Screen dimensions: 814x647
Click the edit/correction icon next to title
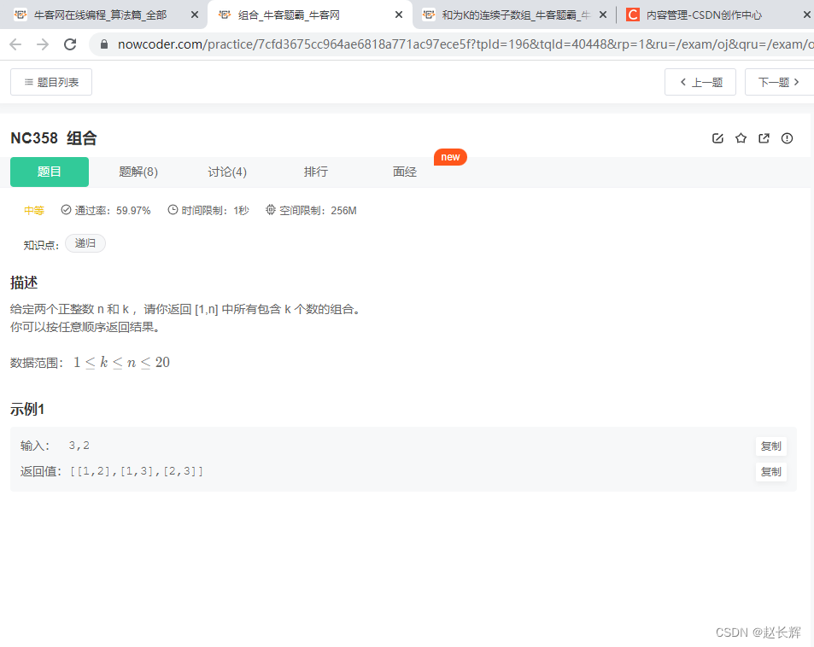(x=717, y=137)
